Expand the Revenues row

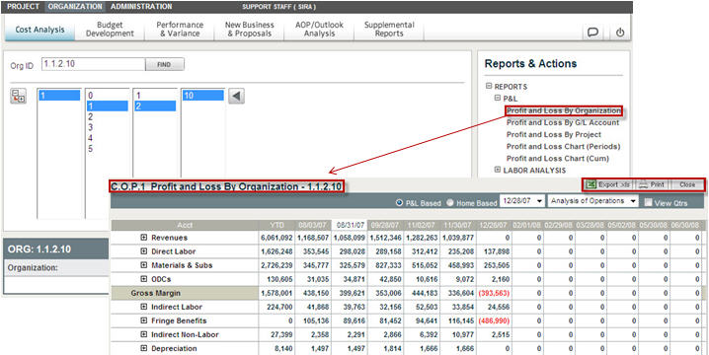point(144,238)
